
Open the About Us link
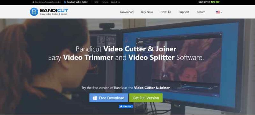click(115, 2)
